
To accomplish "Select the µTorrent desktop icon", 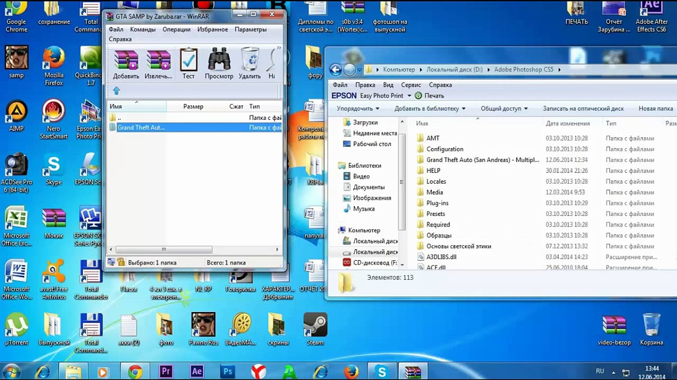I will 16,329.
